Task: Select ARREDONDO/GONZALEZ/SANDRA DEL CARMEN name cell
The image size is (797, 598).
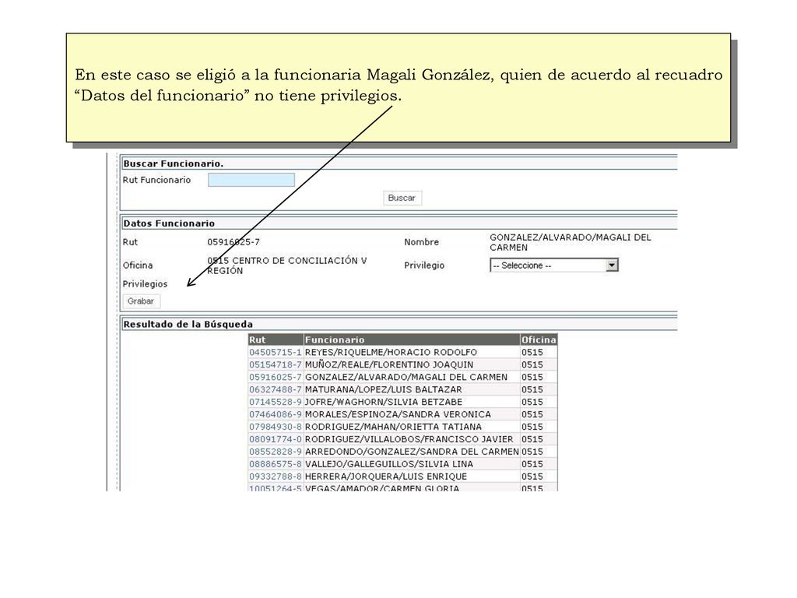Action: pos(412,452)
